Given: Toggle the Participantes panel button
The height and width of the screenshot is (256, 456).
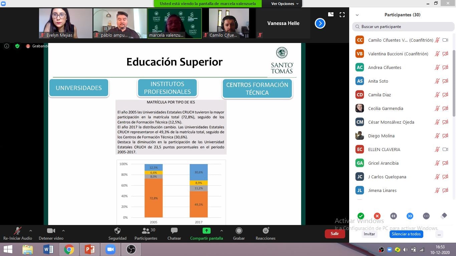Looking at the screenshot, I should pyautogui.click(x=146, y=231).
